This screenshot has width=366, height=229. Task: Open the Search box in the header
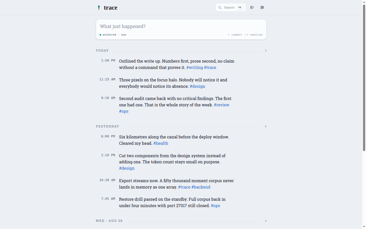coord(231,7)
